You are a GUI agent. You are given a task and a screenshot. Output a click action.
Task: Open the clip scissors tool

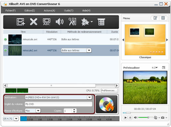(x=73, y=22)
